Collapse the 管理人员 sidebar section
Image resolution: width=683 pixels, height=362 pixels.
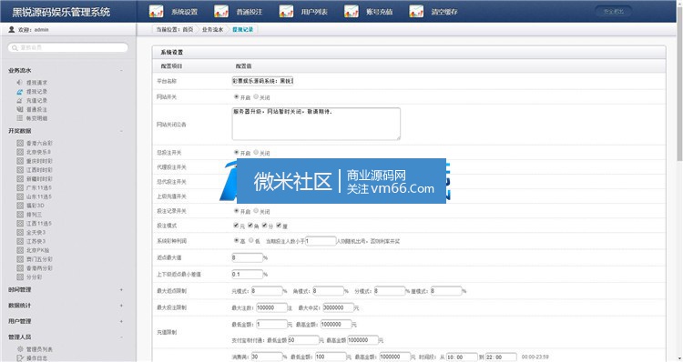tap(121, 337)
